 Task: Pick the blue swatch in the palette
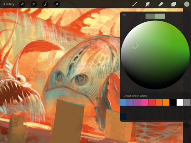point(124,102)
